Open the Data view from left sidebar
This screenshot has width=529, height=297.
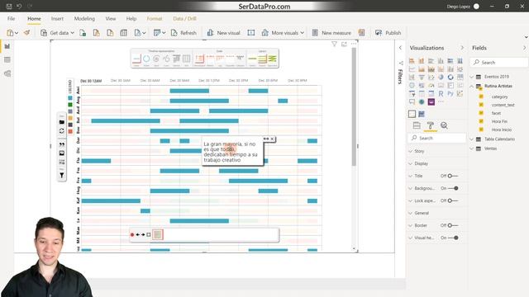[x=7, y=59]
